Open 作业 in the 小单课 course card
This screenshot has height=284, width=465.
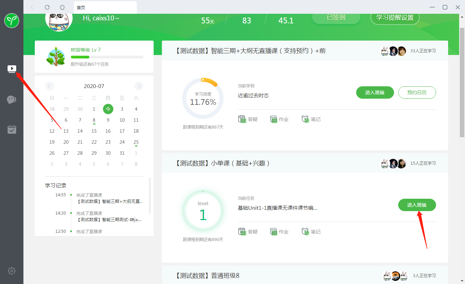click(279, 232)
